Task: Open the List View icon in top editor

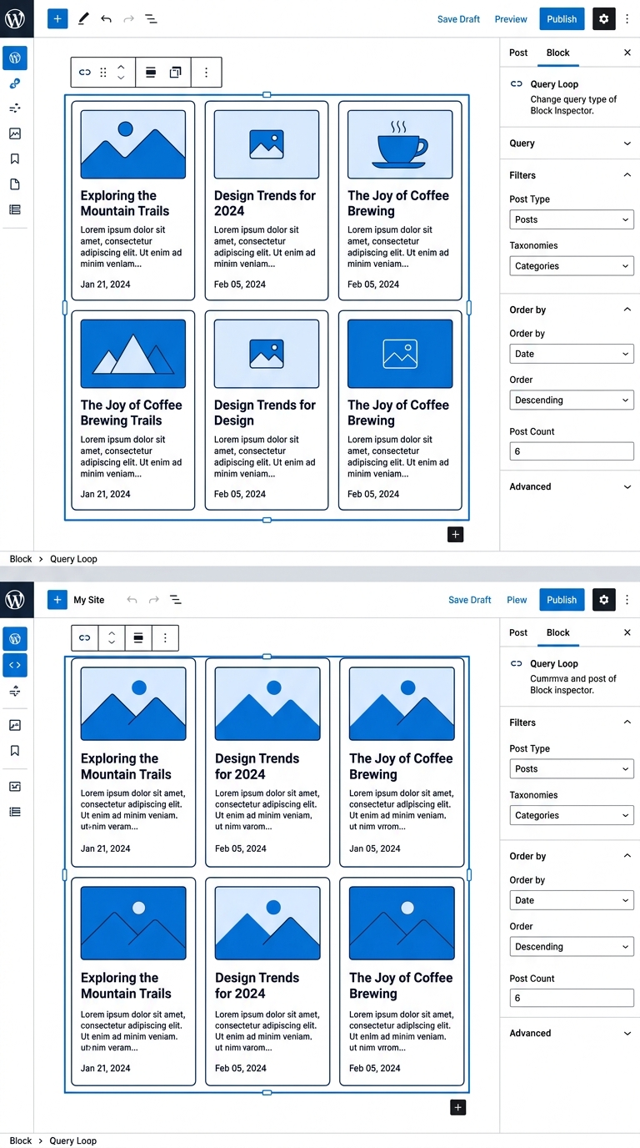Action: tap(151, 18)
